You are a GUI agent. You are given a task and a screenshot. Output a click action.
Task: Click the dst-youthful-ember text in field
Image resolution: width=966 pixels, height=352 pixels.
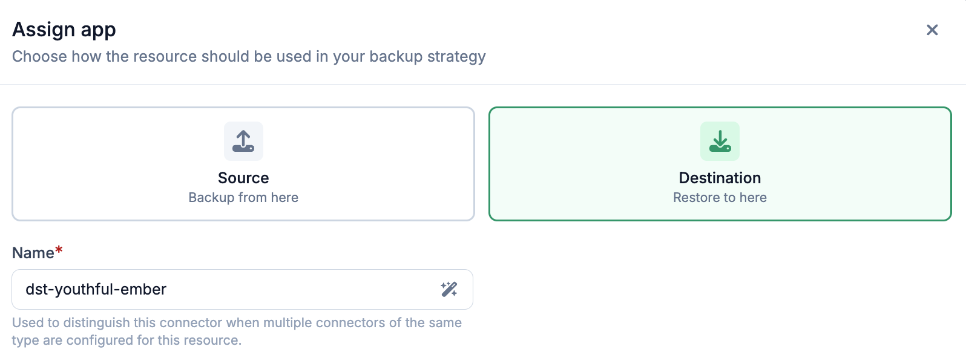coord(96,289)
